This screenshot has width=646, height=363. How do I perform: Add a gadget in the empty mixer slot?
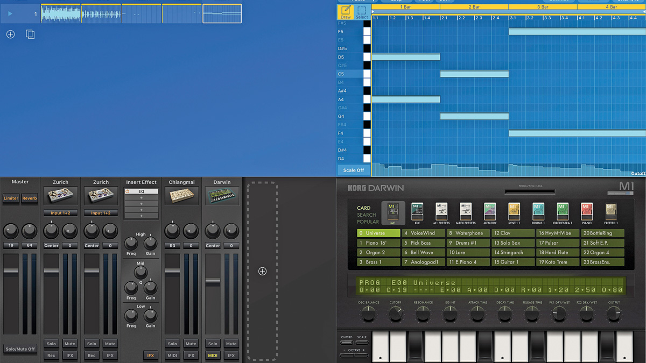pos(262,272)
